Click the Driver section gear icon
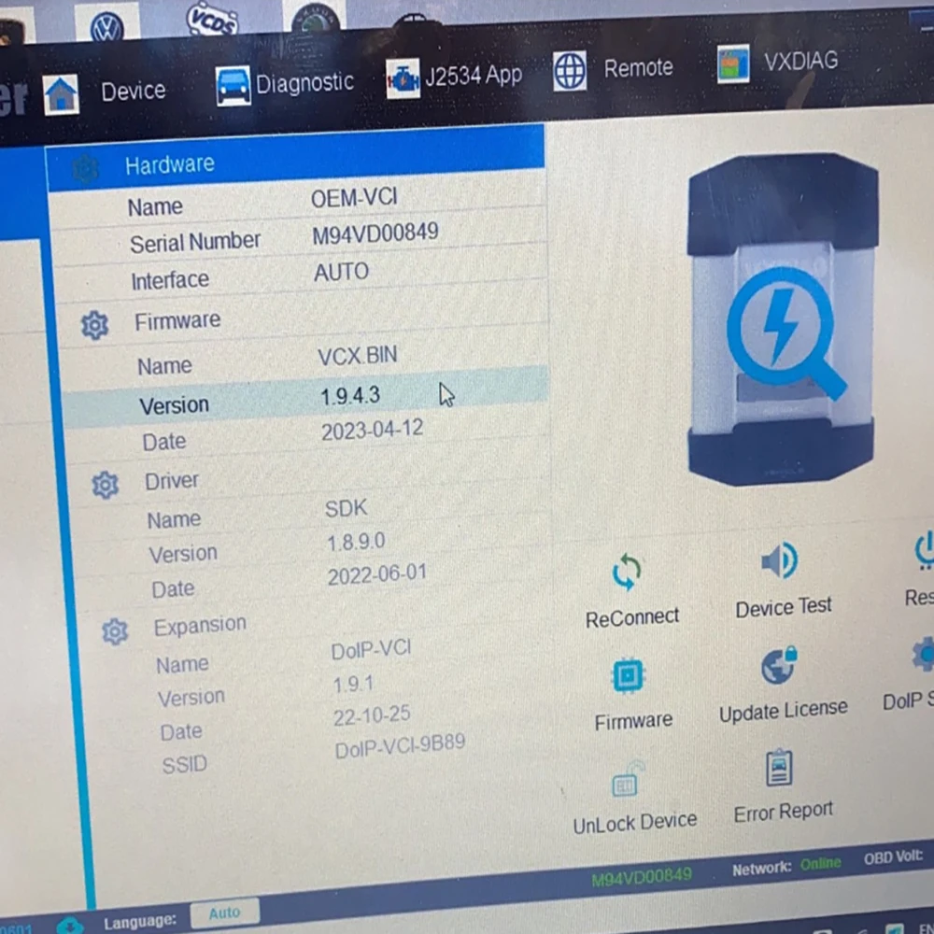 pos(106,485)
